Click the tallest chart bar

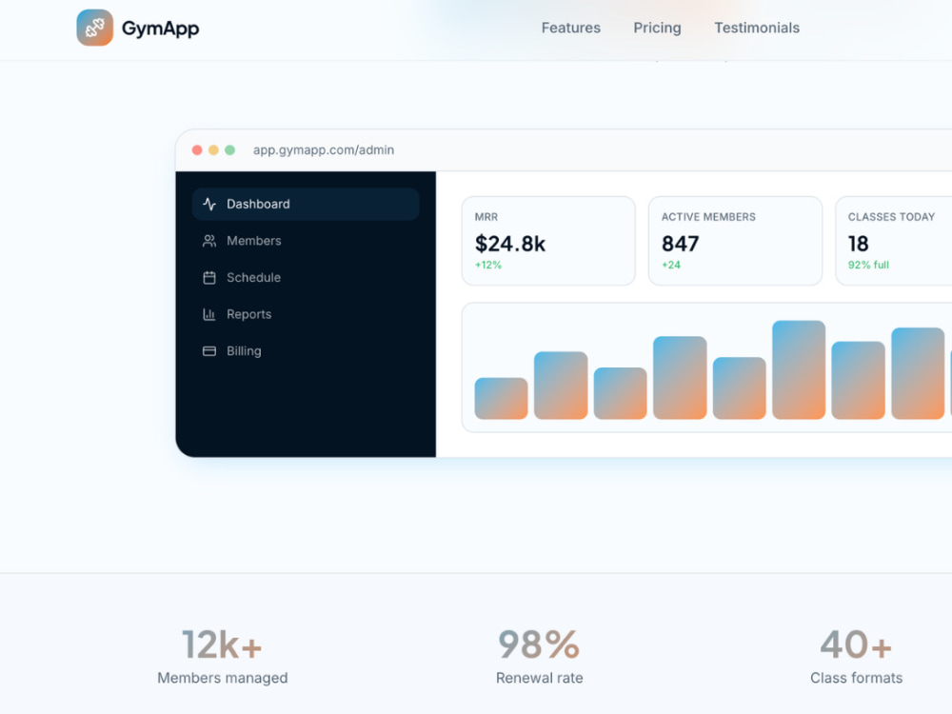click(x=799, y=369)
